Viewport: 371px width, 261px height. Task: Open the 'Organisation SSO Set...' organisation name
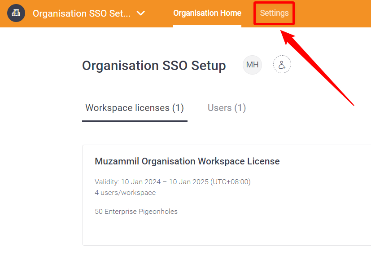(x=82, y=13)
